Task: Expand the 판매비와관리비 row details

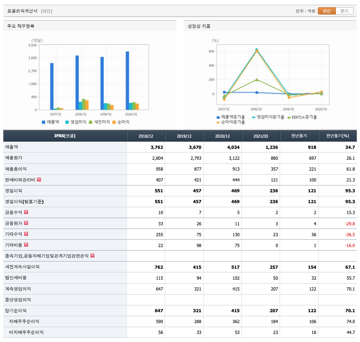Action: (39, 179)
